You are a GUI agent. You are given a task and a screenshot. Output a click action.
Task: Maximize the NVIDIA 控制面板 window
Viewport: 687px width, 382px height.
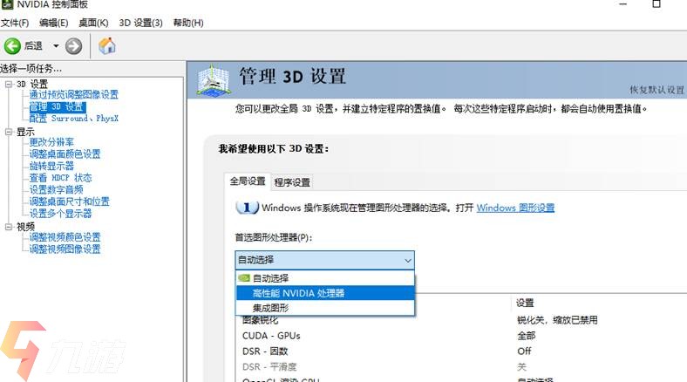pos(656,4)
